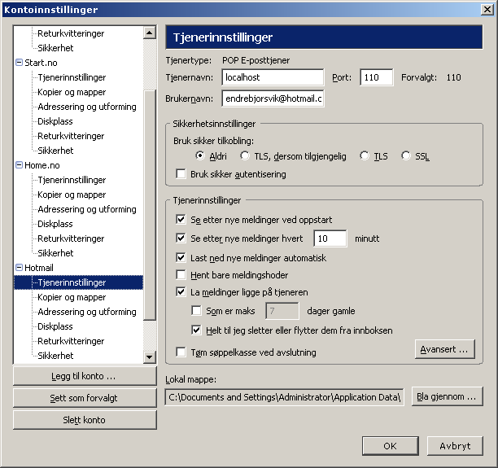The image size is (498, 468).
Task: Select Returkvitteringer under Hotmail
Action: (x=71, y=341)
